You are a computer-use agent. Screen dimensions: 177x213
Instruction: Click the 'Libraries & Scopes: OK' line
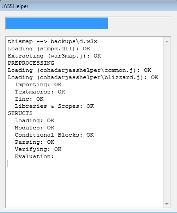point(54,106)
